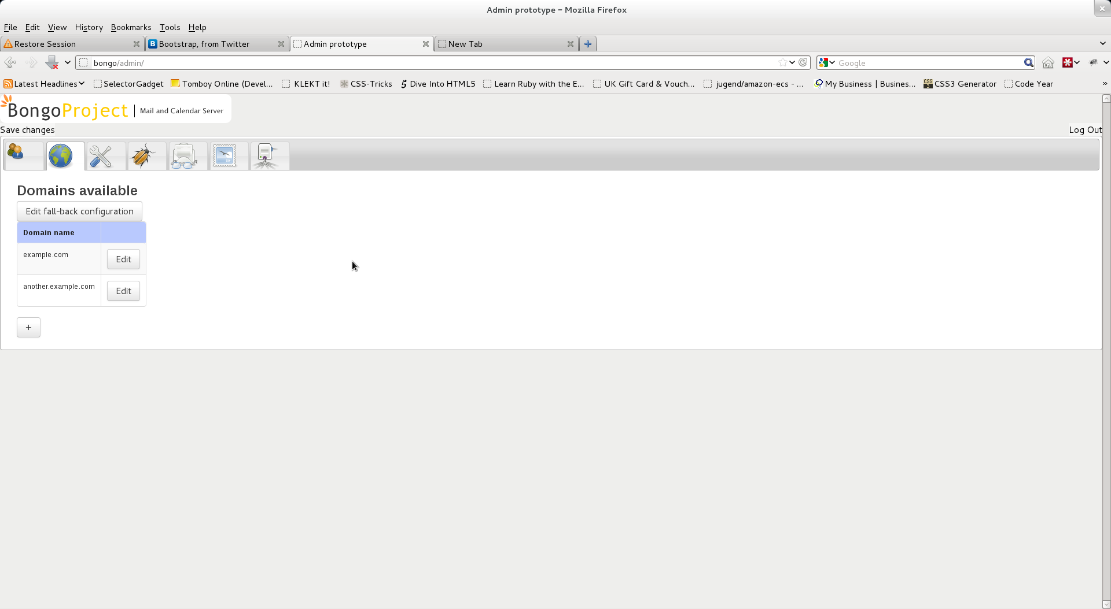Open a new tab with plus icon
Viewport: 1111px width, 609px height.
tap(588, 44)
